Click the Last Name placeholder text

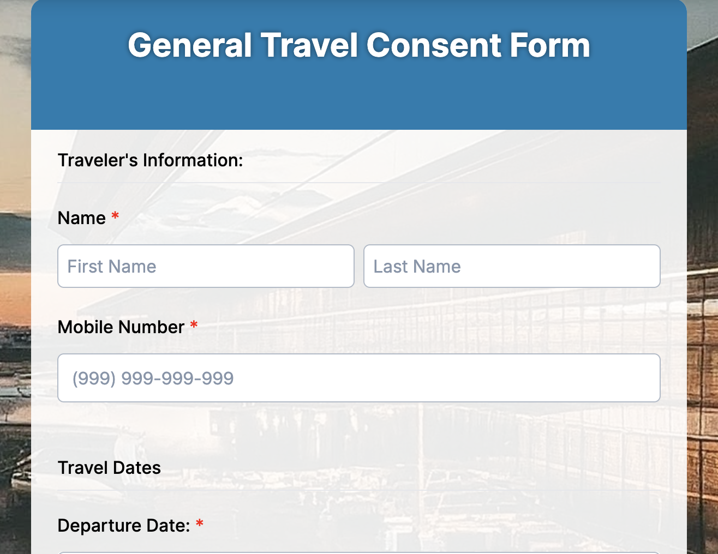417,266
